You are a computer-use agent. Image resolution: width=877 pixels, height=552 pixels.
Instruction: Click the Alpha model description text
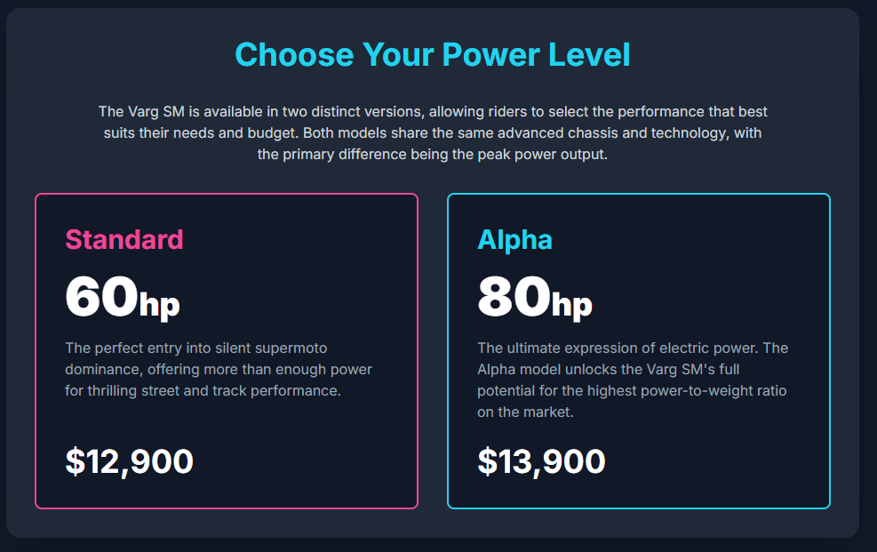632,380
